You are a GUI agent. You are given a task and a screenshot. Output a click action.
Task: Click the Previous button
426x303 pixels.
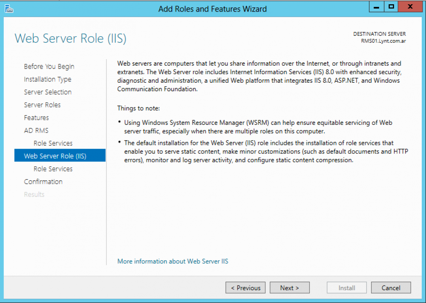tap(246, 288)
